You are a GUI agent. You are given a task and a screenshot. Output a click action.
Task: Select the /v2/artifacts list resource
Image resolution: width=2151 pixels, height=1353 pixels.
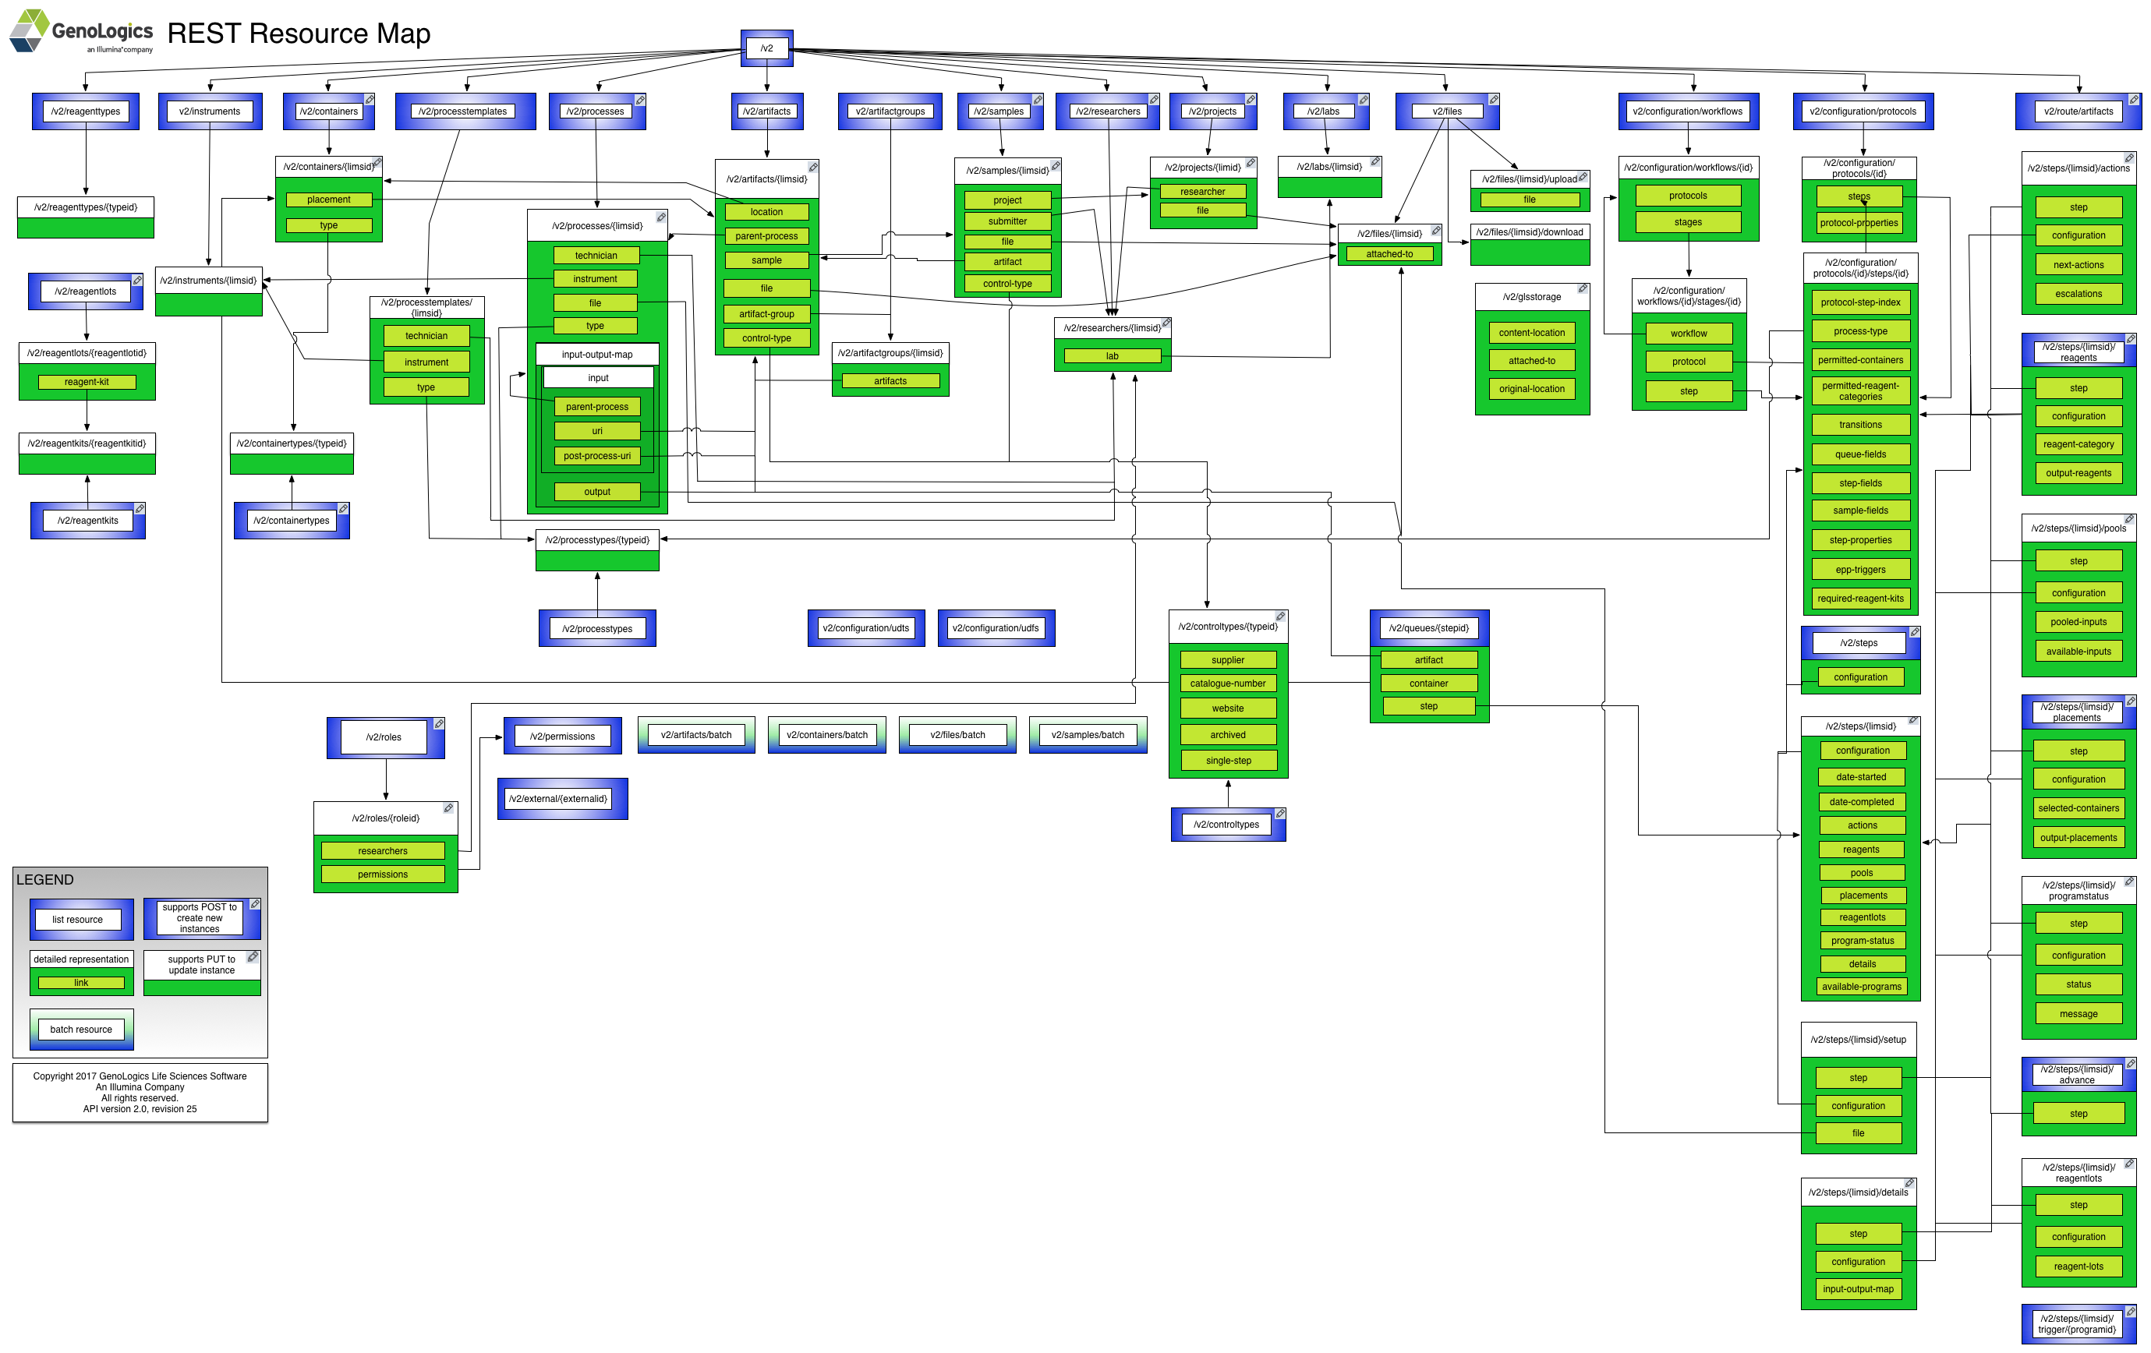766,111
